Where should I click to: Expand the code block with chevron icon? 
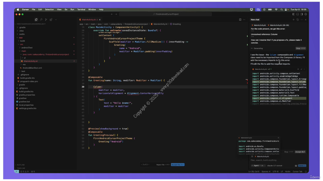[x=304, y=69]
